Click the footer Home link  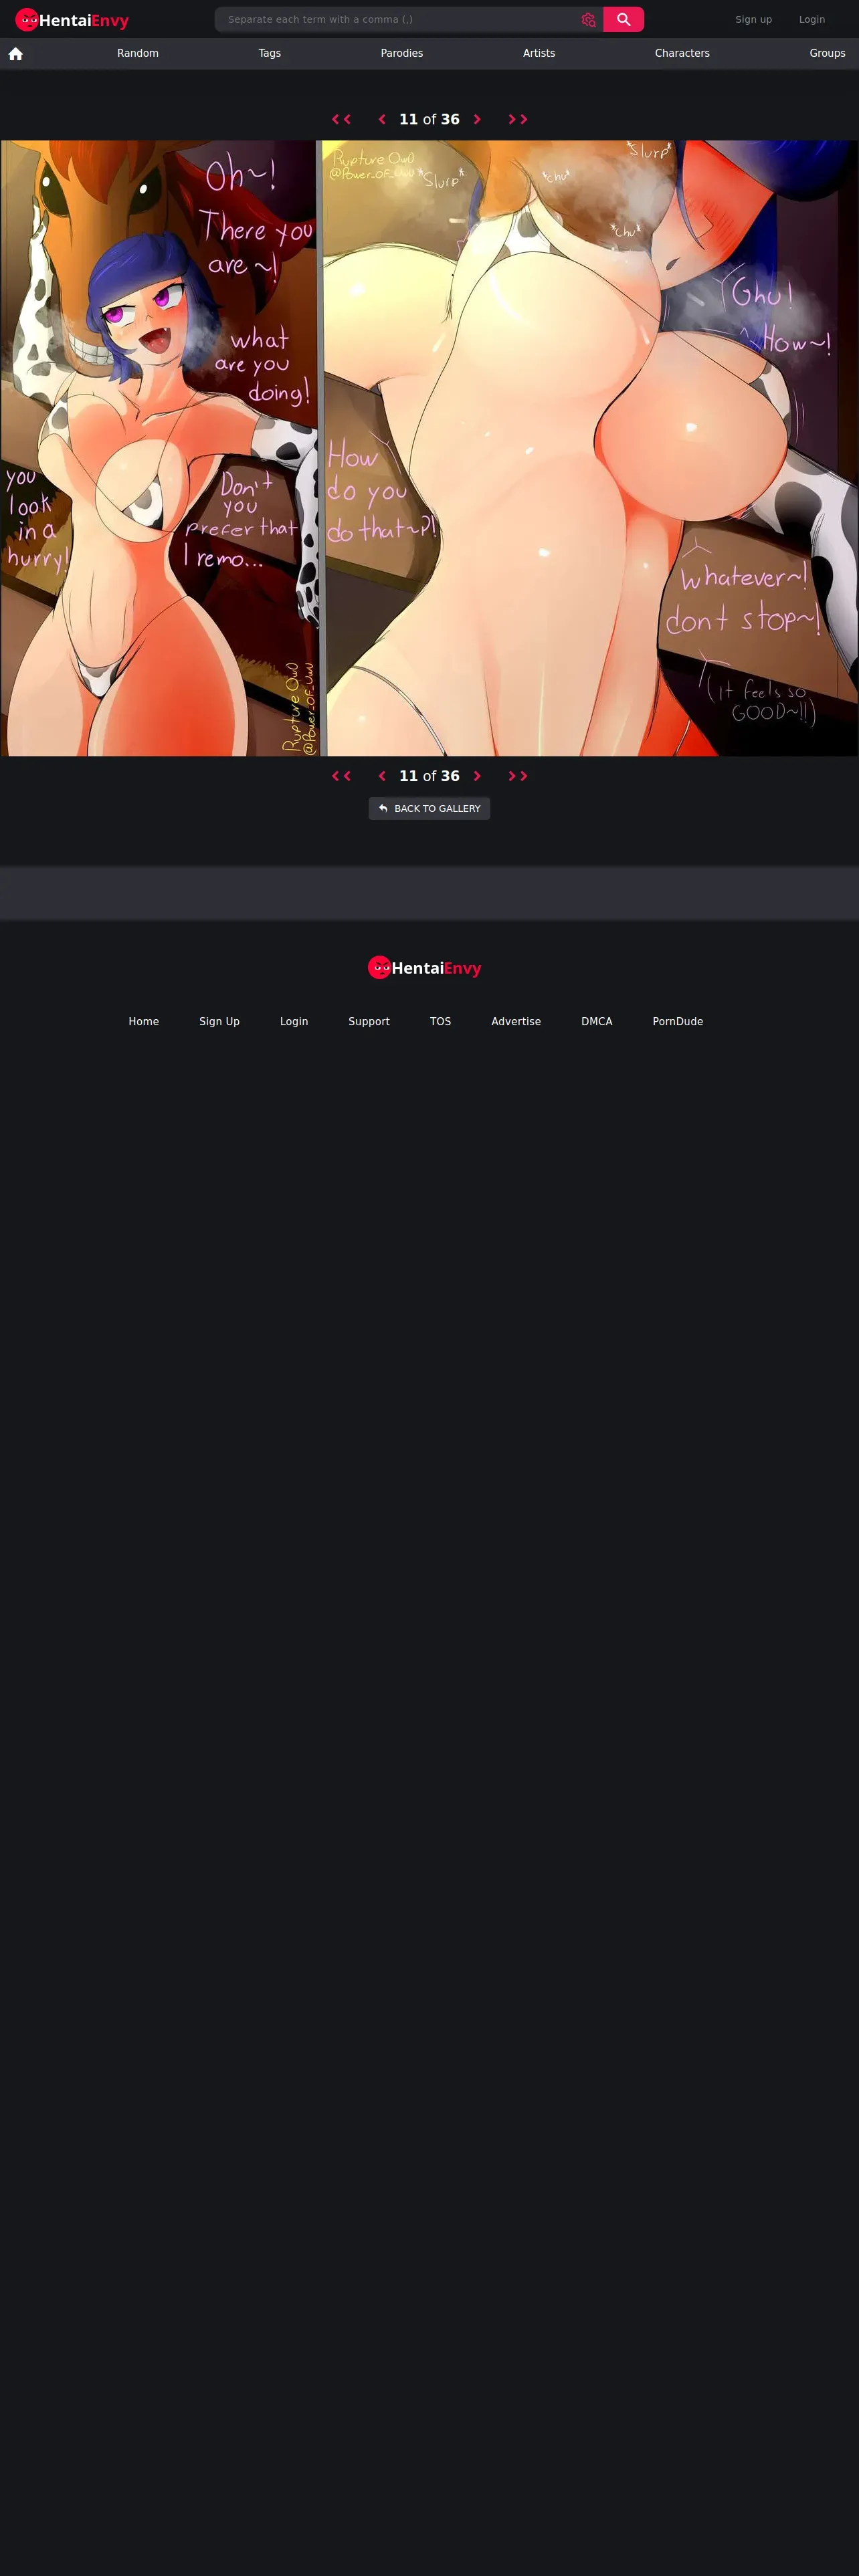click(x=144, y=1021)
